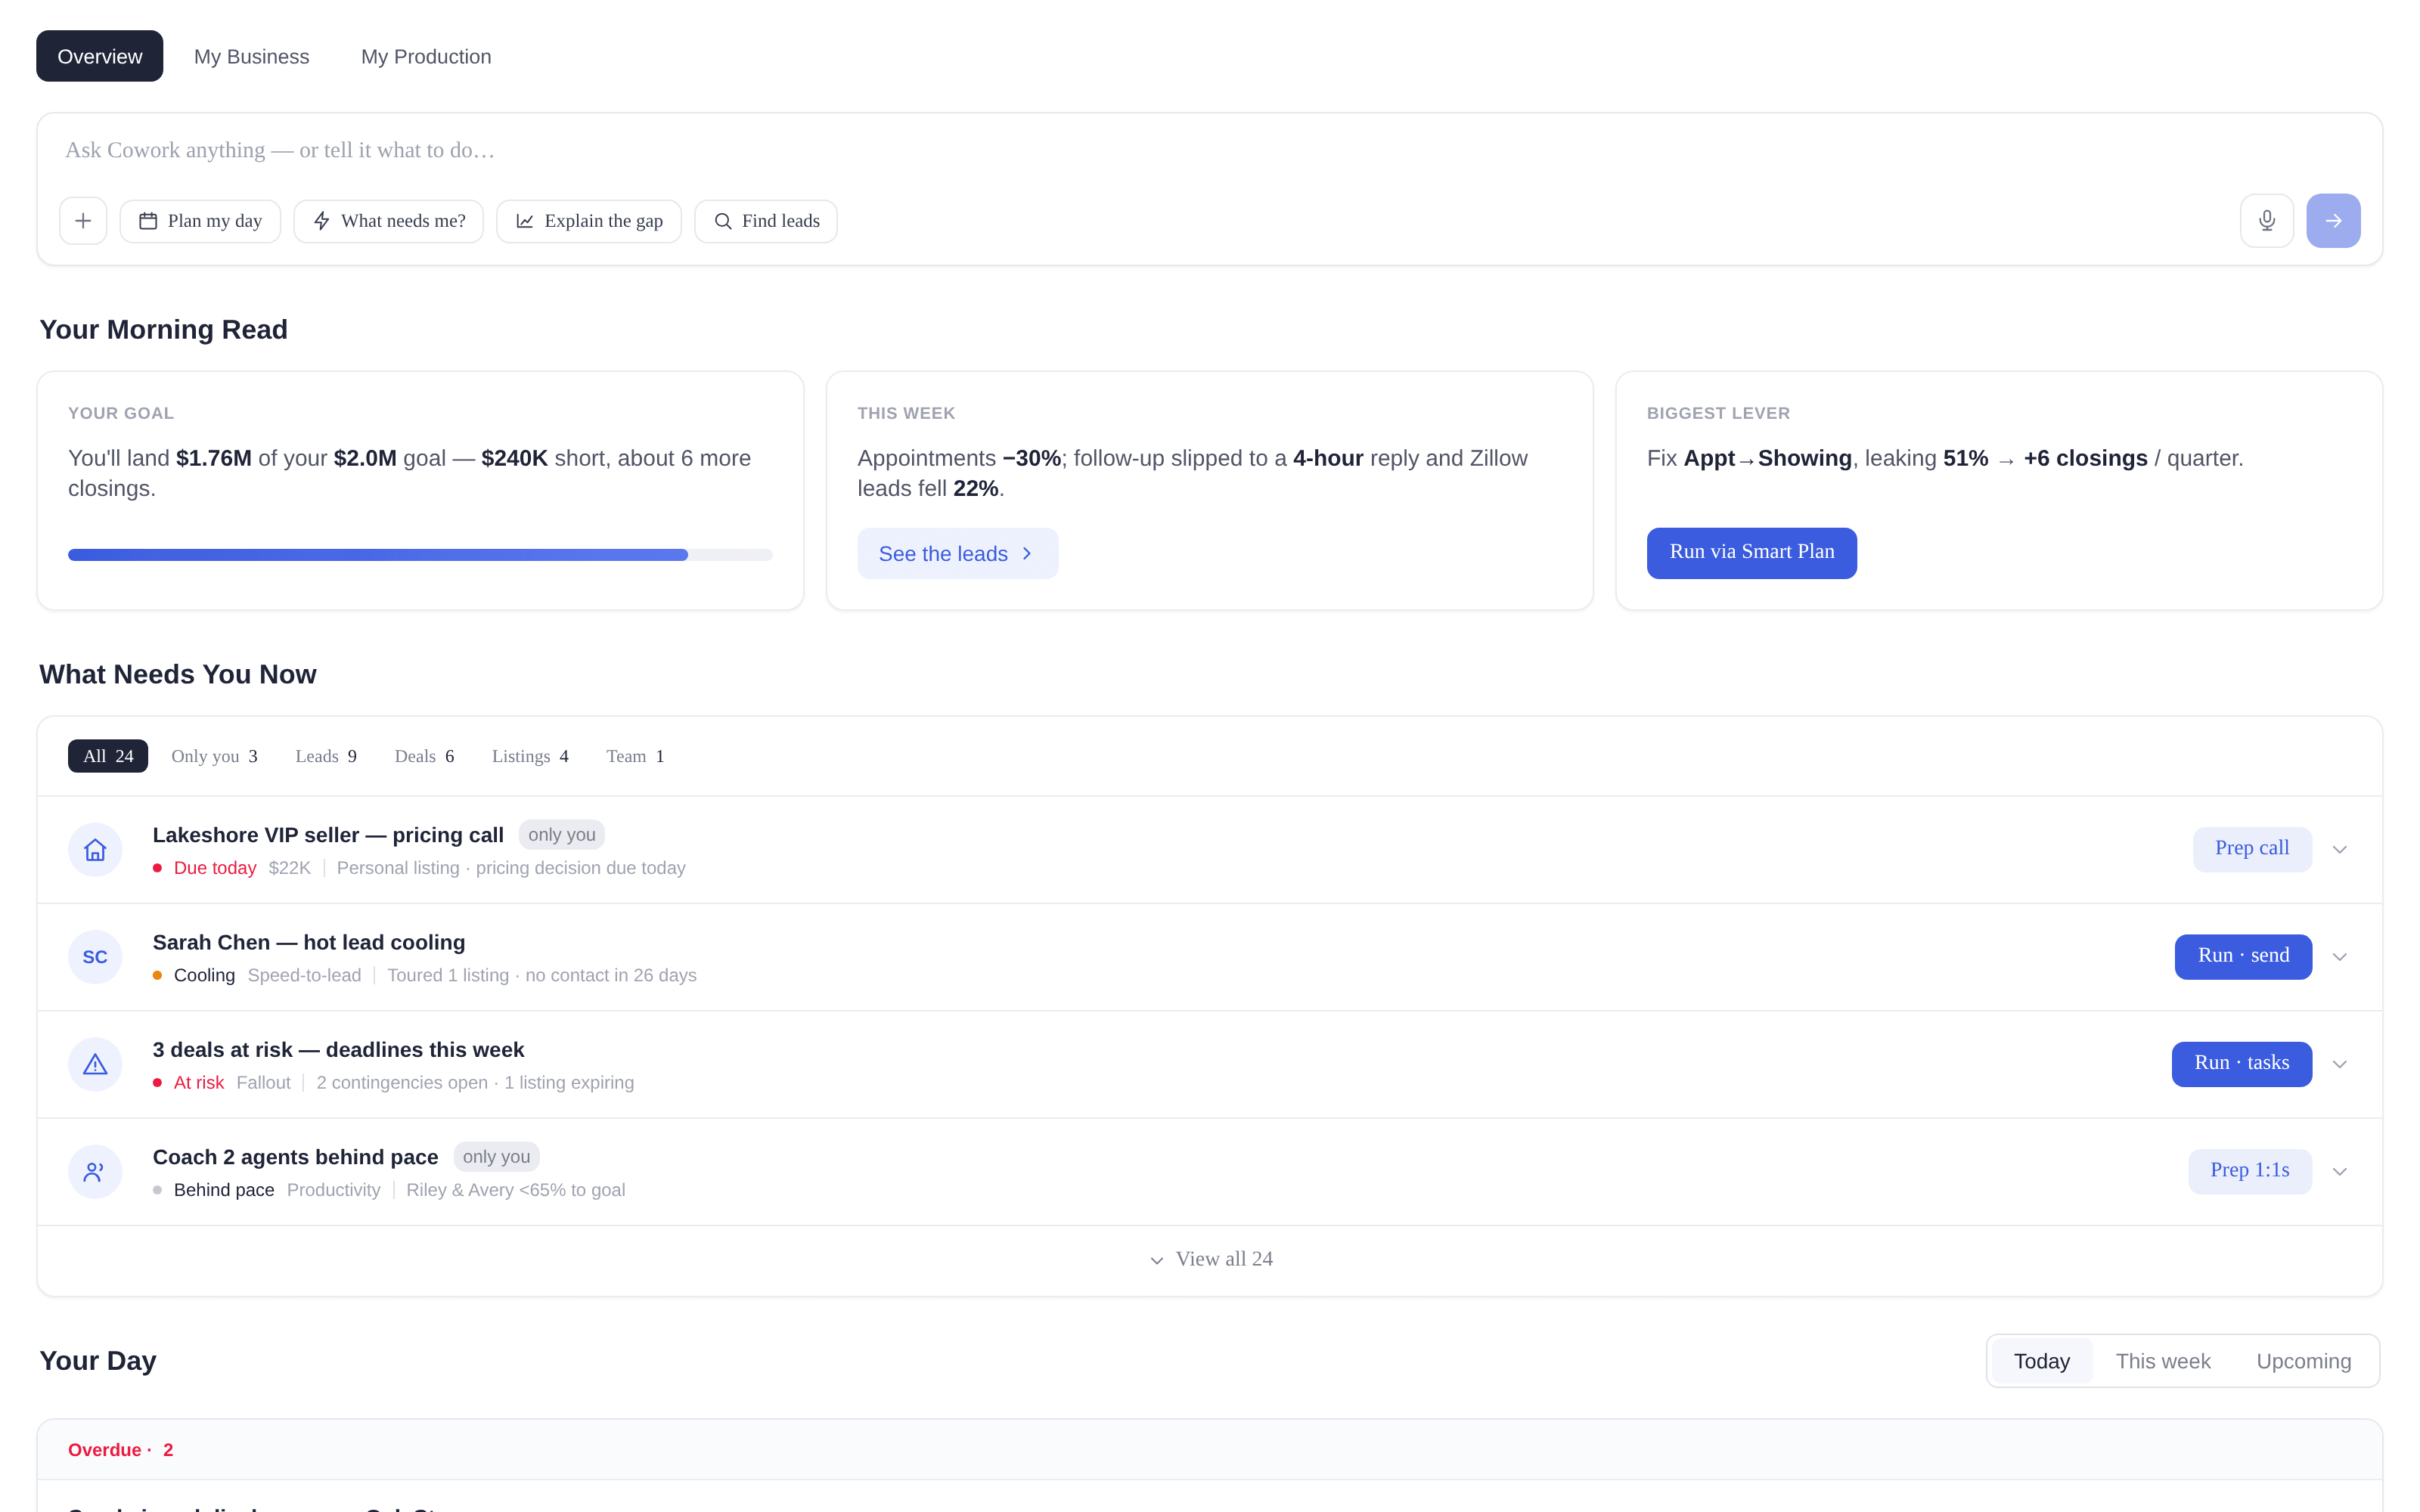2420x1512 pixels.
Task: Click the Lakeshore VIP seller — pricing call title
Action: [x=328, y=835]
